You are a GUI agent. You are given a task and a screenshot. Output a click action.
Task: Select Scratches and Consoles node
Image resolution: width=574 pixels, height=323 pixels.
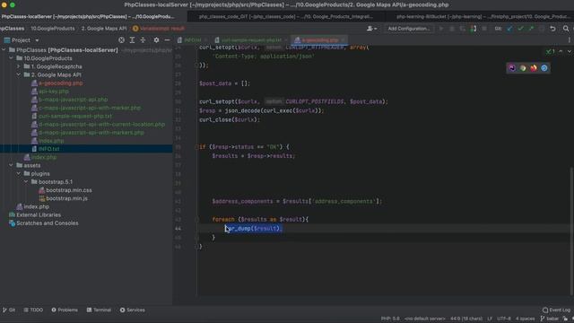pos(48,223)
